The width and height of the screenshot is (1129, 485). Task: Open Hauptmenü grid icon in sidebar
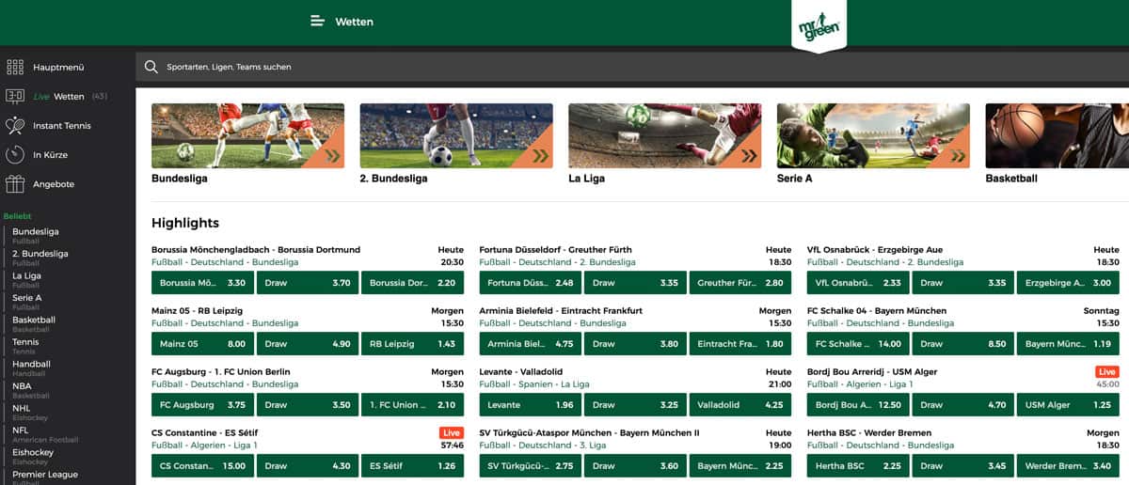(15, 67)
